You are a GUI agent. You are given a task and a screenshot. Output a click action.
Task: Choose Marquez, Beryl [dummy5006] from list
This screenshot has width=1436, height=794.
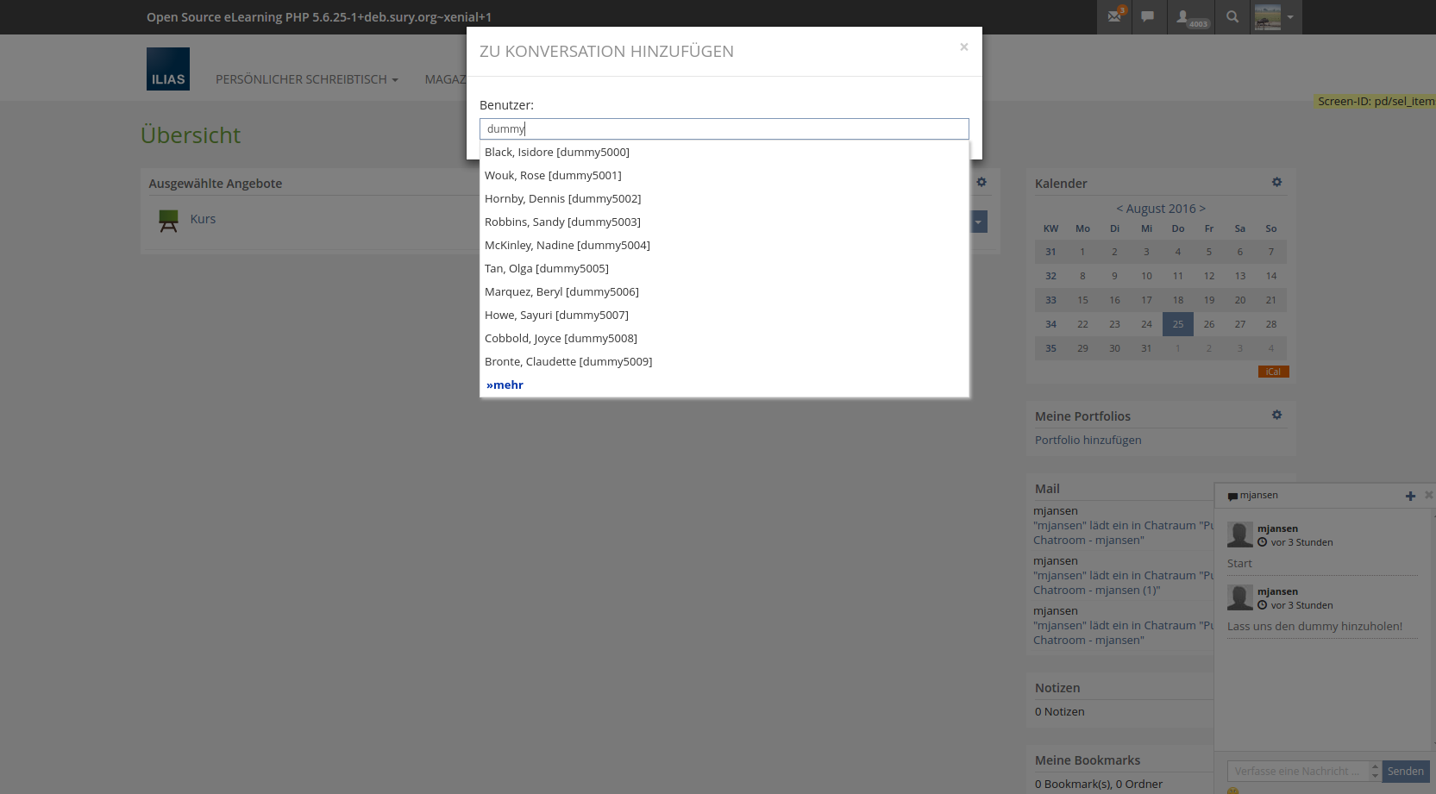coord(561,291)
